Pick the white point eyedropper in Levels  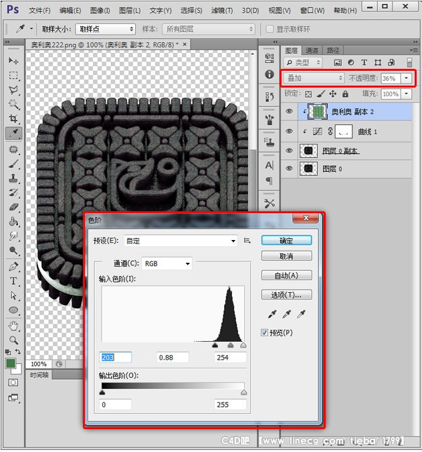301,314
